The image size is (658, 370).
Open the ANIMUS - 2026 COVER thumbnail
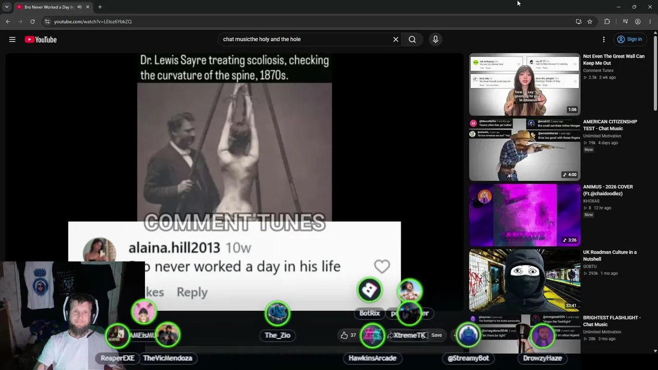point(524,215)
